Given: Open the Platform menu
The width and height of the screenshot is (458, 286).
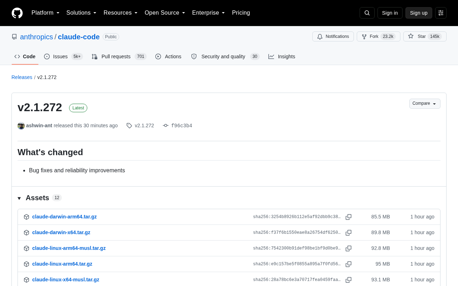Looking at the screenshot, I should [x=45, y=13].
